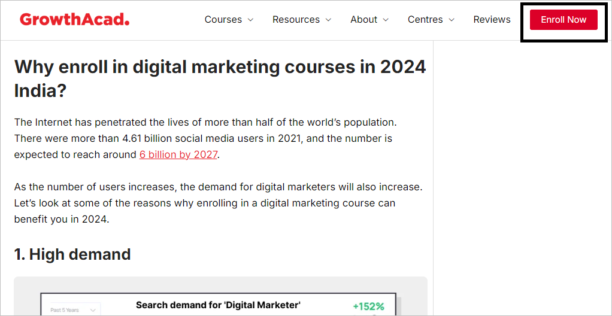Open the Centres menu
The image size is (612, 316).
coord(425,20)
